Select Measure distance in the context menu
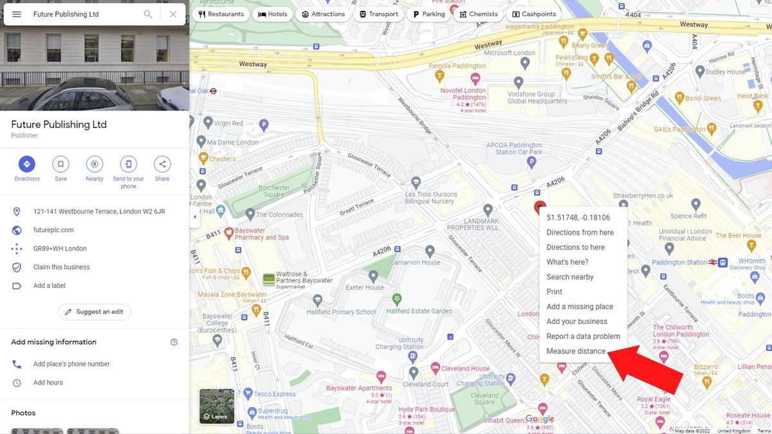 click(x=576, y=350)
